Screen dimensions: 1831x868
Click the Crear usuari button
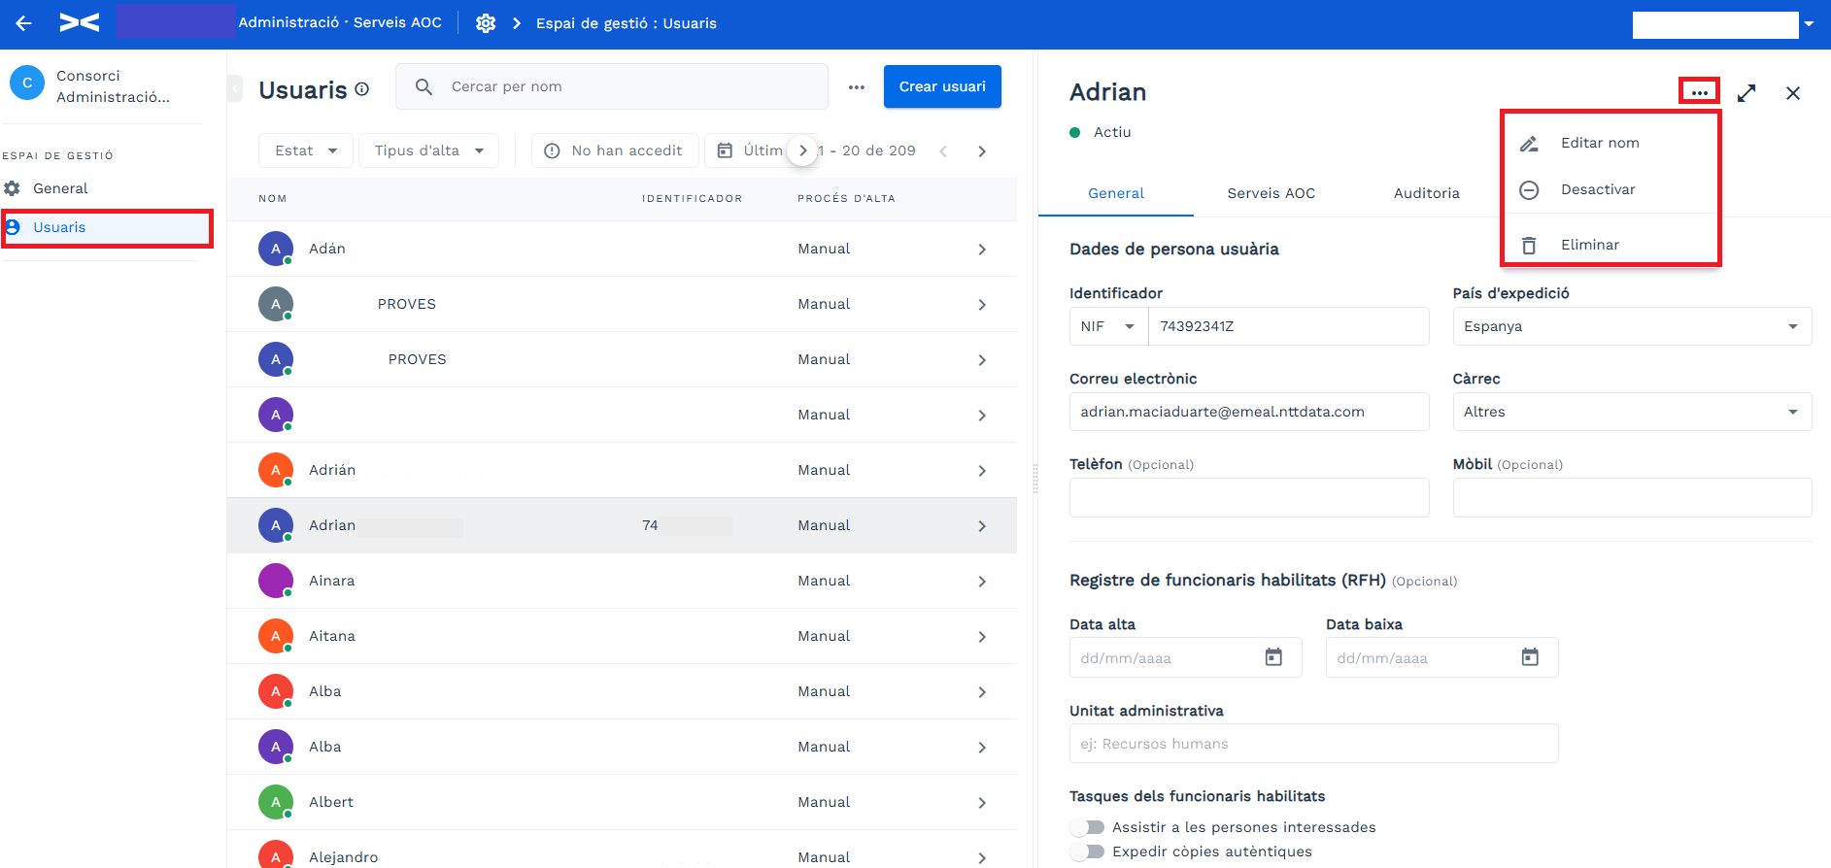coord(942,86)
